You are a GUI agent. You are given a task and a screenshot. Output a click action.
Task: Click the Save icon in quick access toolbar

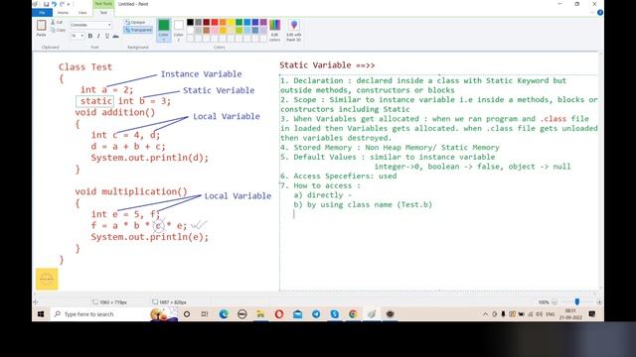pyautogui.click(x=46, y=4)
